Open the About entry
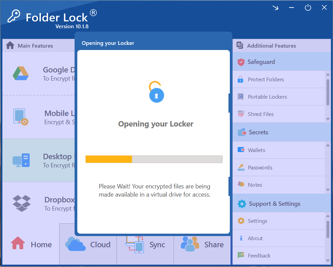Viewport: 333px width, 267px height. (x=279, y=238)
